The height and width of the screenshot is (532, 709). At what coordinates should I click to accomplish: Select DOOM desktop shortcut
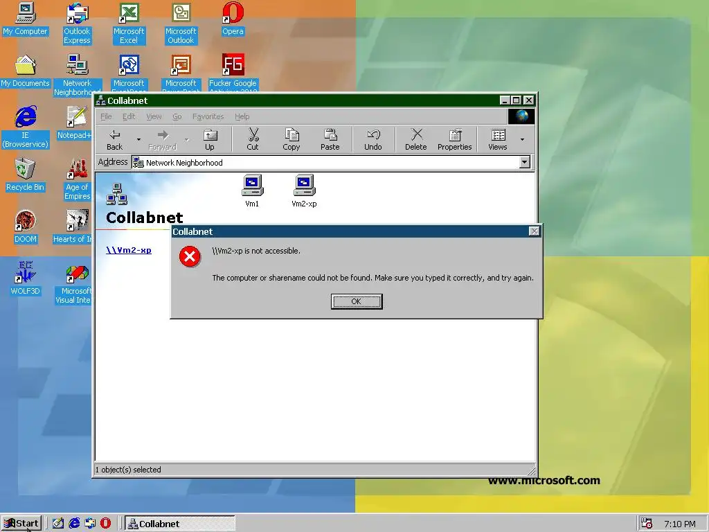[26, 227]
